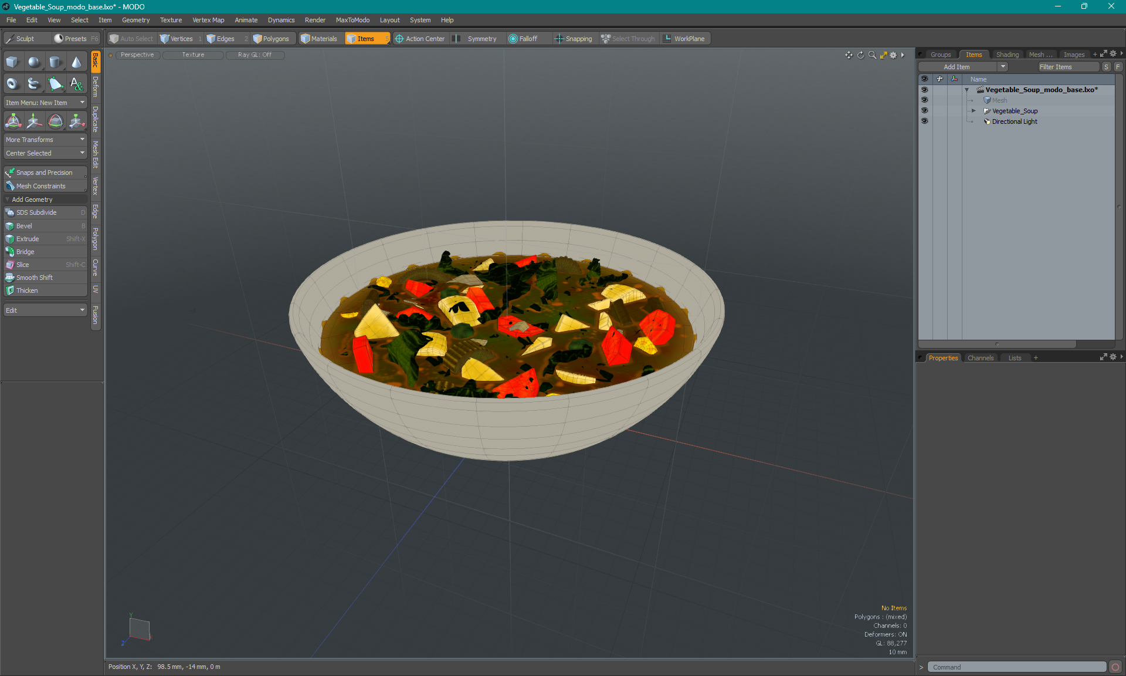Add a new tab after Lists

(x=1036, y=358)
